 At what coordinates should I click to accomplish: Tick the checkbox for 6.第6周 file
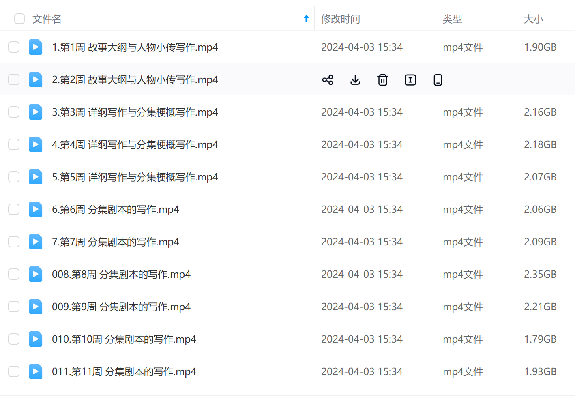coord(14,209)
